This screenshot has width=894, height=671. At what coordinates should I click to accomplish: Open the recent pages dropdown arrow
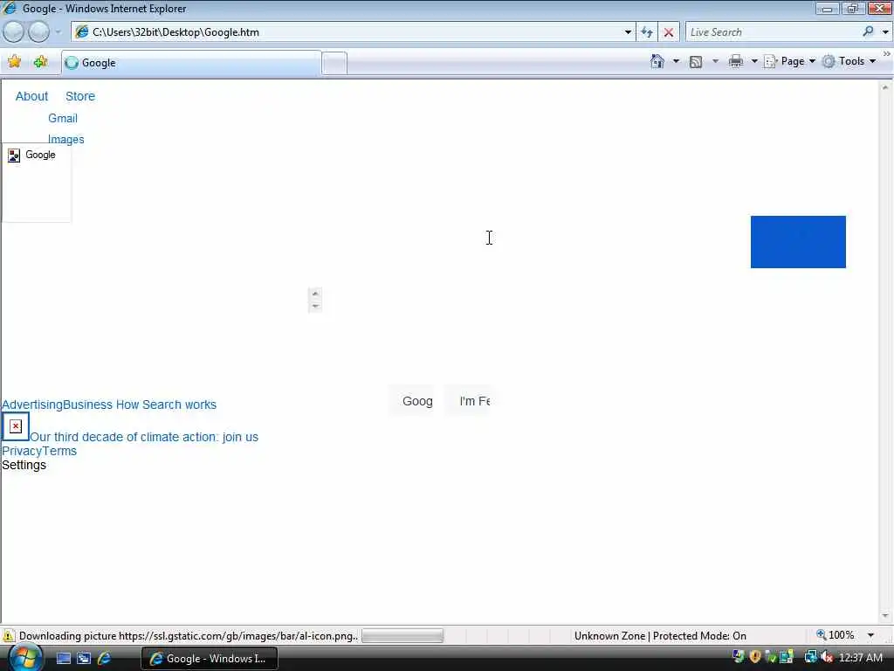[58, 32]
